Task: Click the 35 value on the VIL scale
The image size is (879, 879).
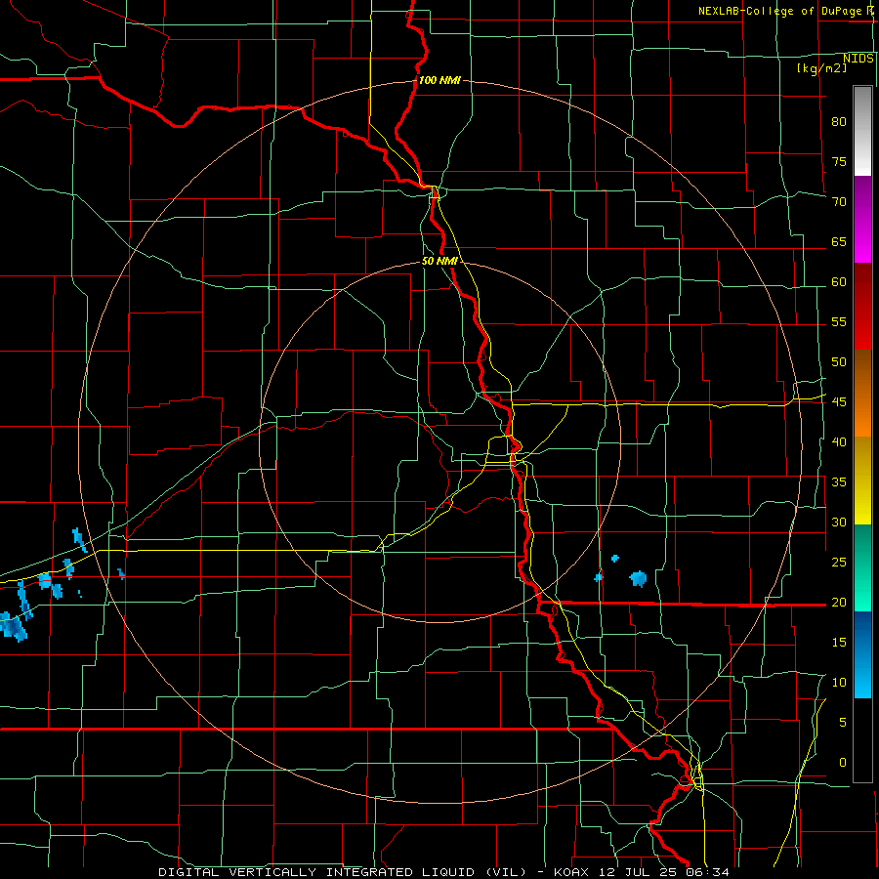Action: [839, 482]
